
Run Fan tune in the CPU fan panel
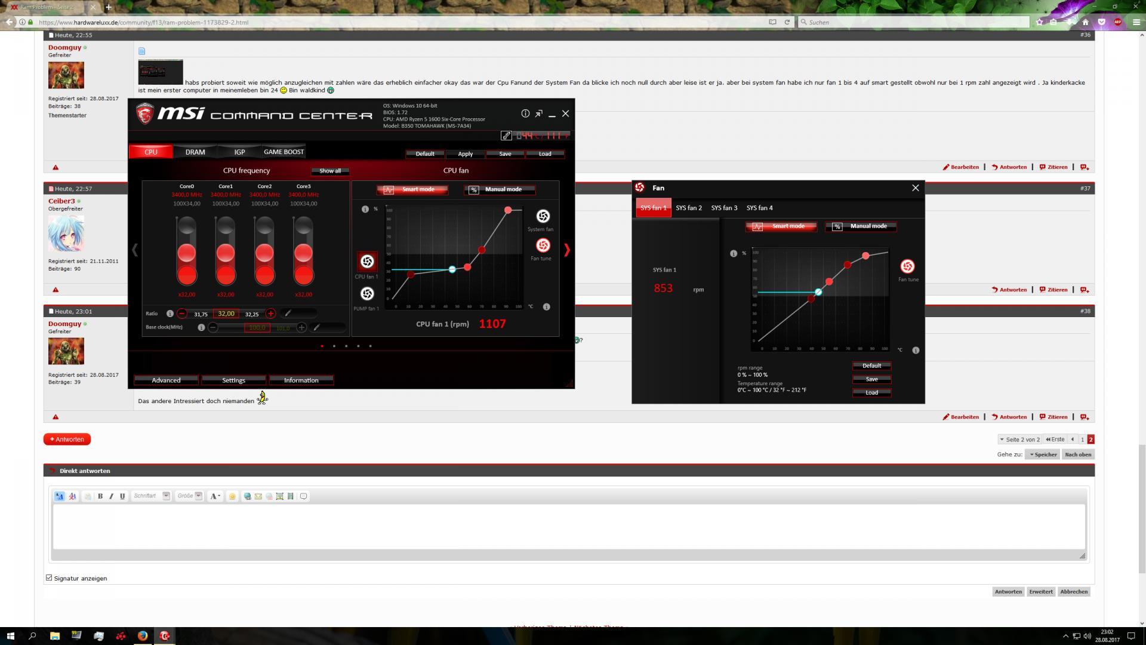coord(543,245)
